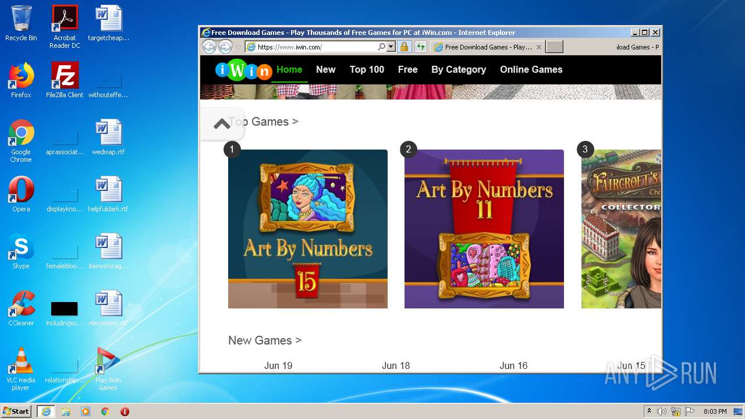
Task: Open the Faircroft's game thumbnail
Action: [x=621, y=229]
